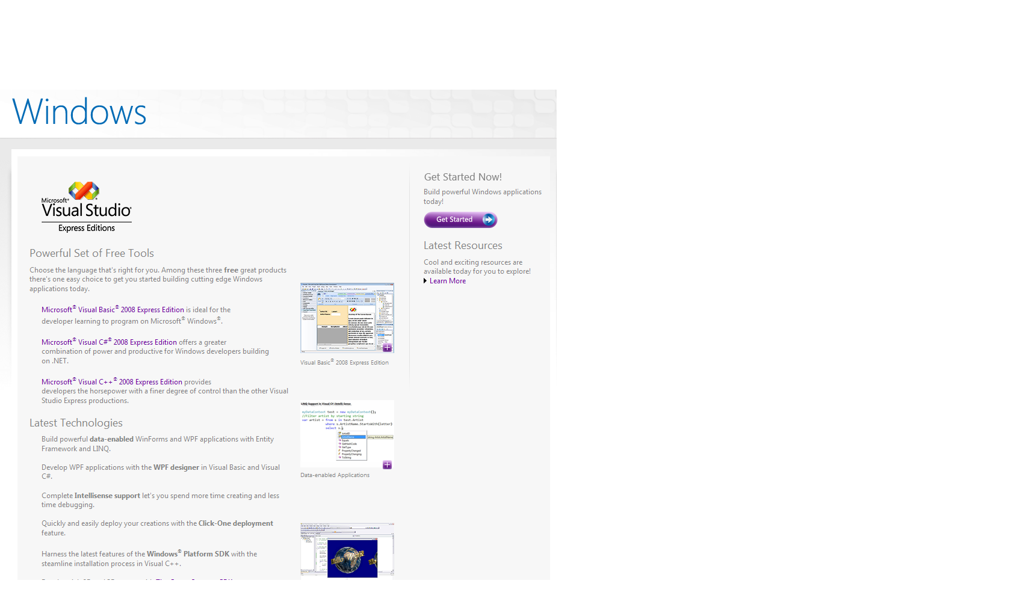Click the black triangle beside Learn More
Image resolution: width=1011 pixels, height=616 pixels.
point(425,281)
